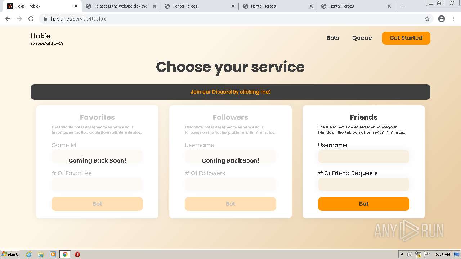Image resolution: width=461 pixels, height=259 pixels.
Task: Click the Get Started button
Action: (x=406, y=38)
